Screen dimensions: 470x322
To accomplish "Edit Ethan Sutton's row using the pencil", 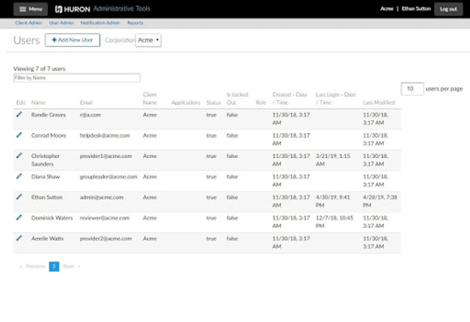I will [19, 196].
